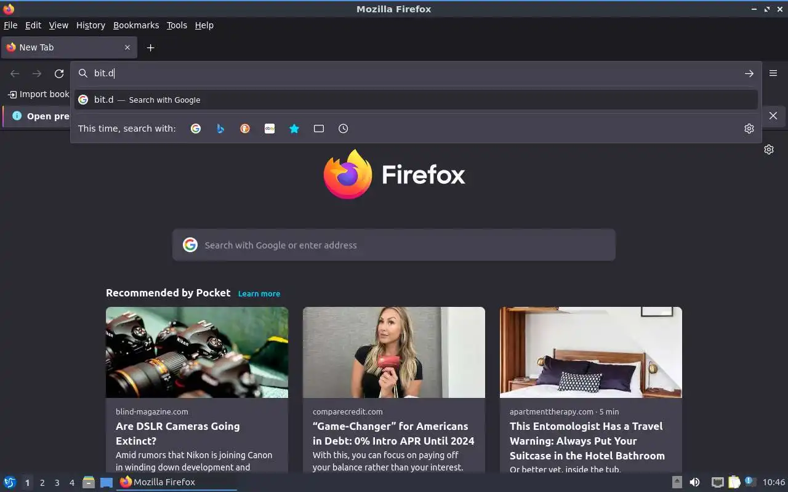This screenshot has width=788, height=492.
Task: Open 'Game-Changer for Americans in Debt' headline
Action: pos(393,434)
